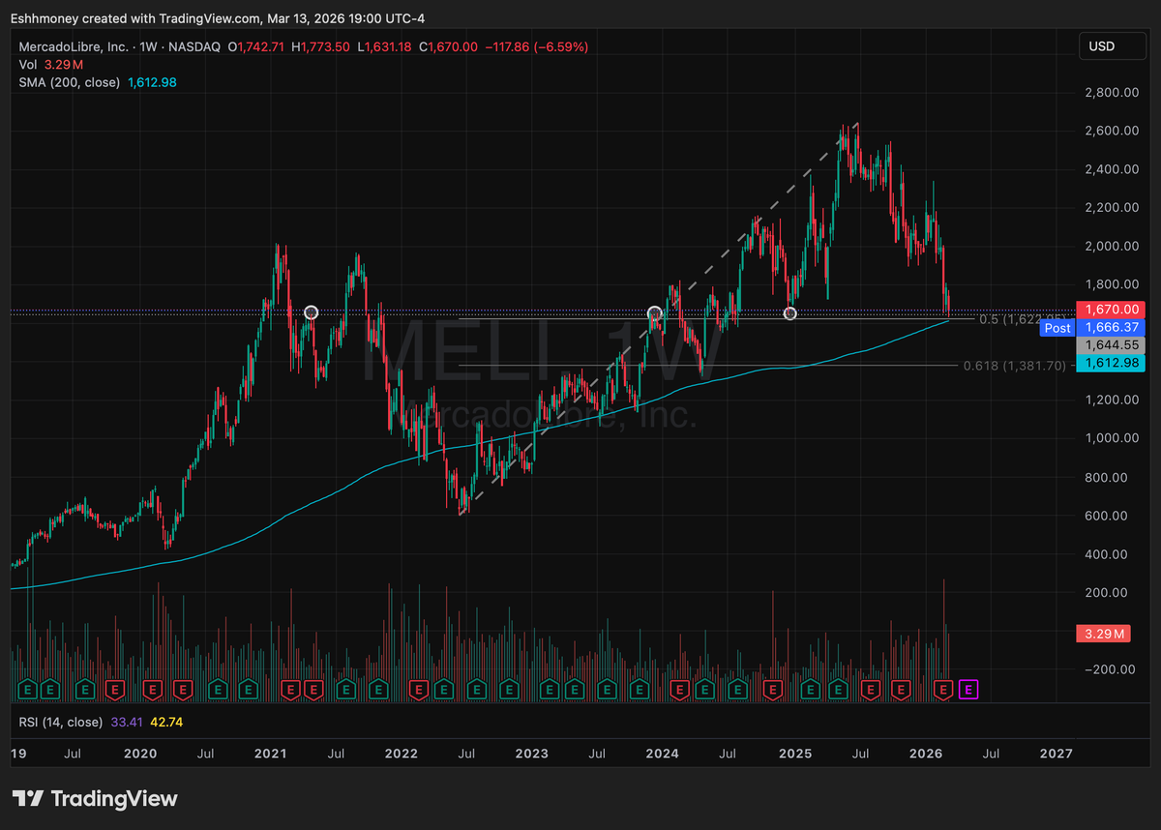Click the NASDAQ exchange label

click(196, 46)
